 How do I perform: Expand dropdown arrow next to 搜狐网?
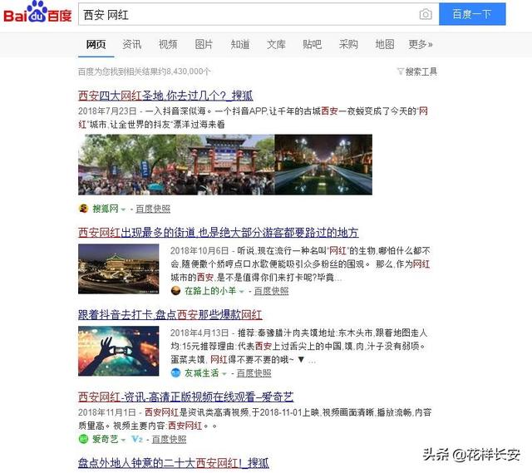point(123,209)
